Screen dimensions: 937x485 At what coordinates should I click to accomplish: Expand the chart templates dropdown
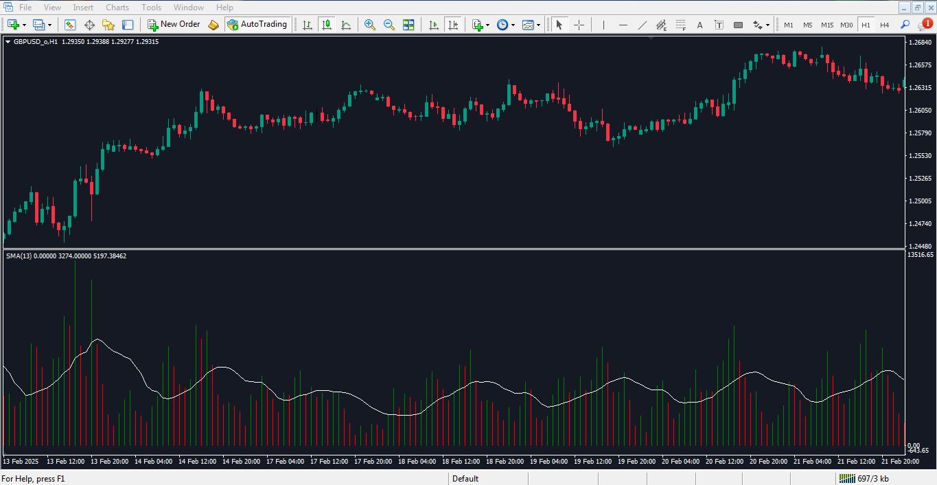[538, 25]
